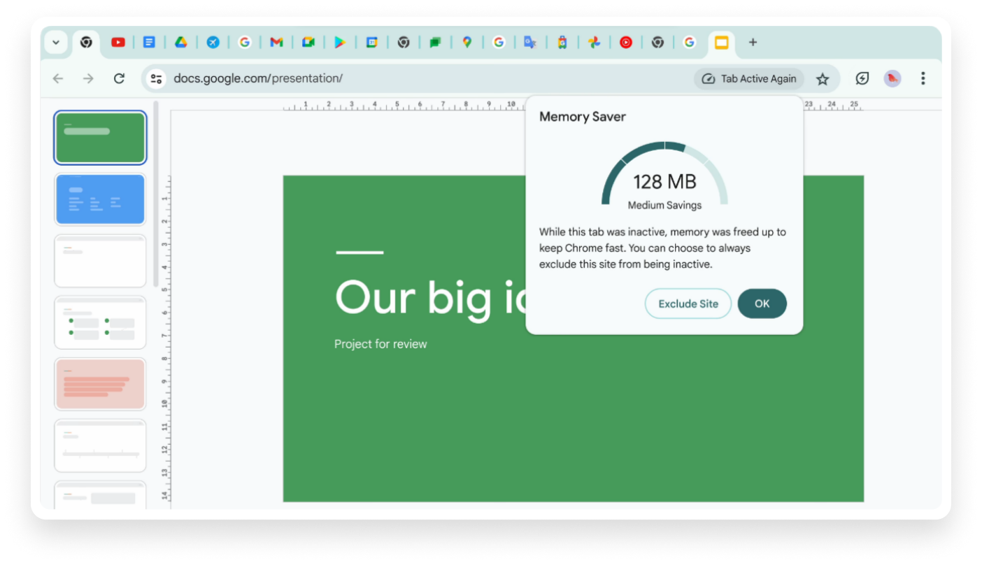
Task: Select the pink slide thumbnail
Action: pyautogui.click(x=100, y=384)
